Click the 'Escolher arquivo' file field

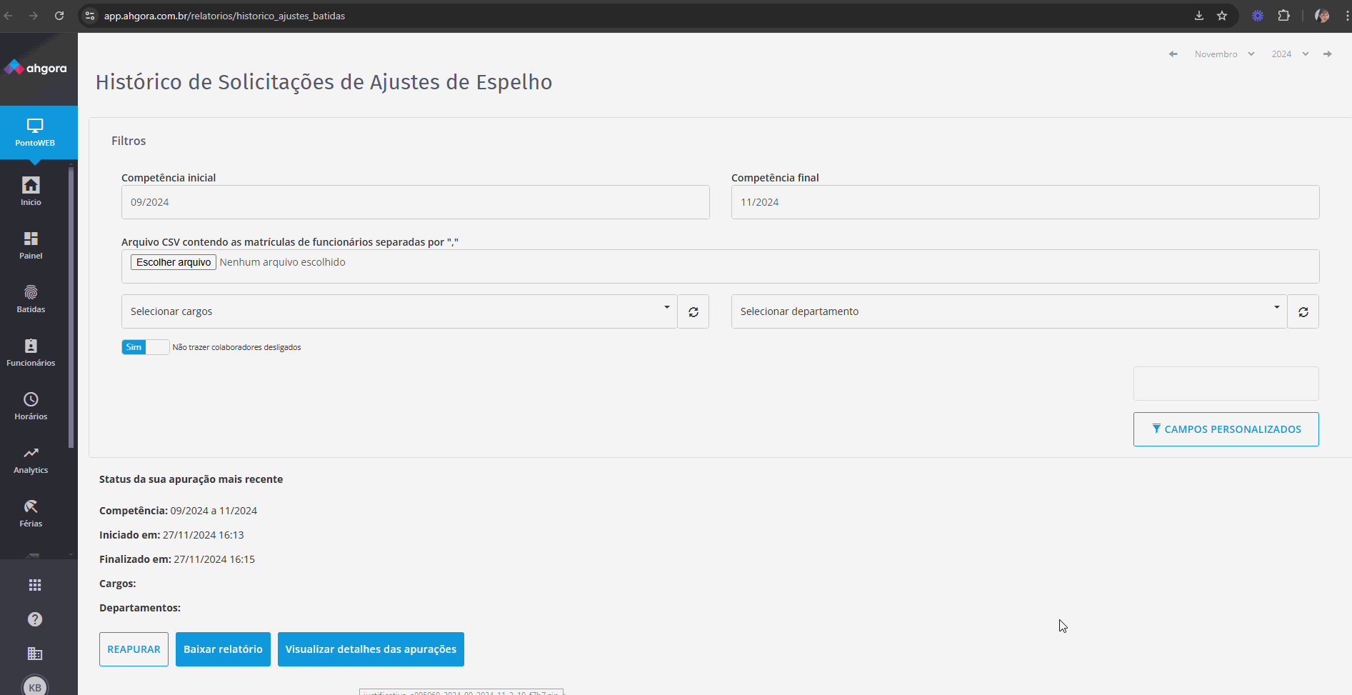click(x=173, y=261)
